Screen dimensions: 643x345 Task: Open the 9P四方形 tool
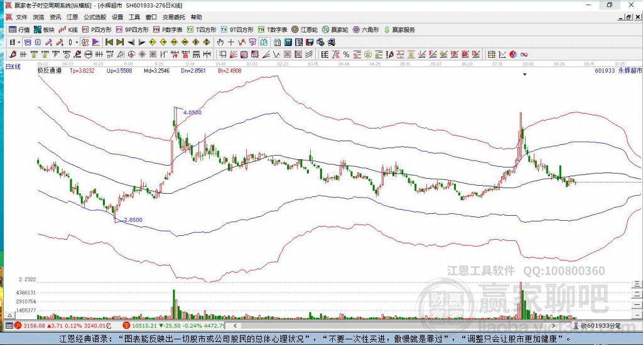(x=132, y=29)
